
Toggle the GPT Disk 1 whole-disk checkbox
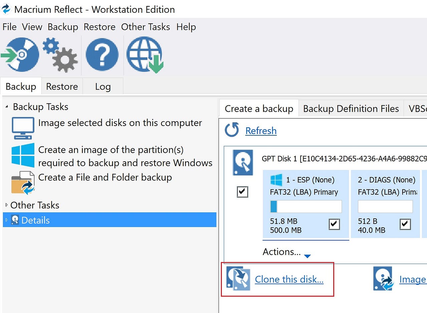[243, 192]
